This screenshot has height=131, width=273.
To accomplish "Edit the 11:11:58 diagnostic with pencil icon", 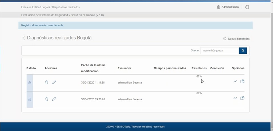I will [x=54, y=82].
